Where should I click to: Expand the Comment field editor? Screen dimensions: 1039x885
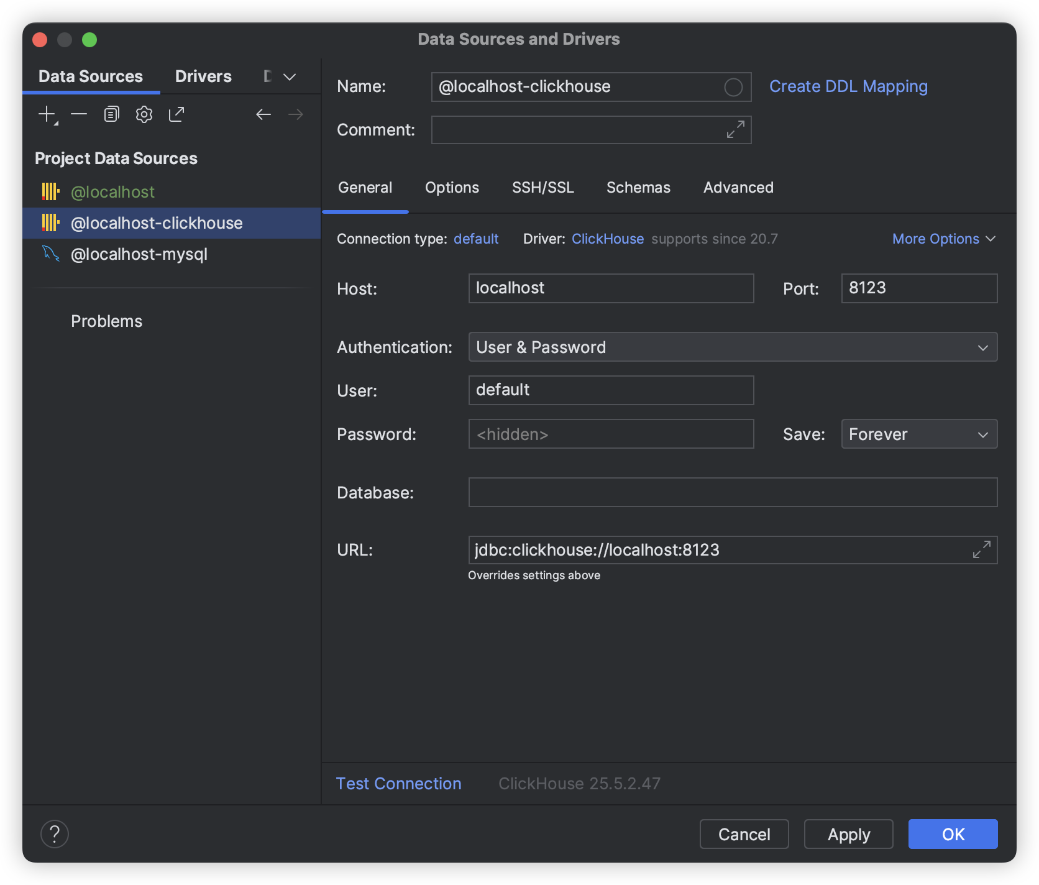coord(735,129)
